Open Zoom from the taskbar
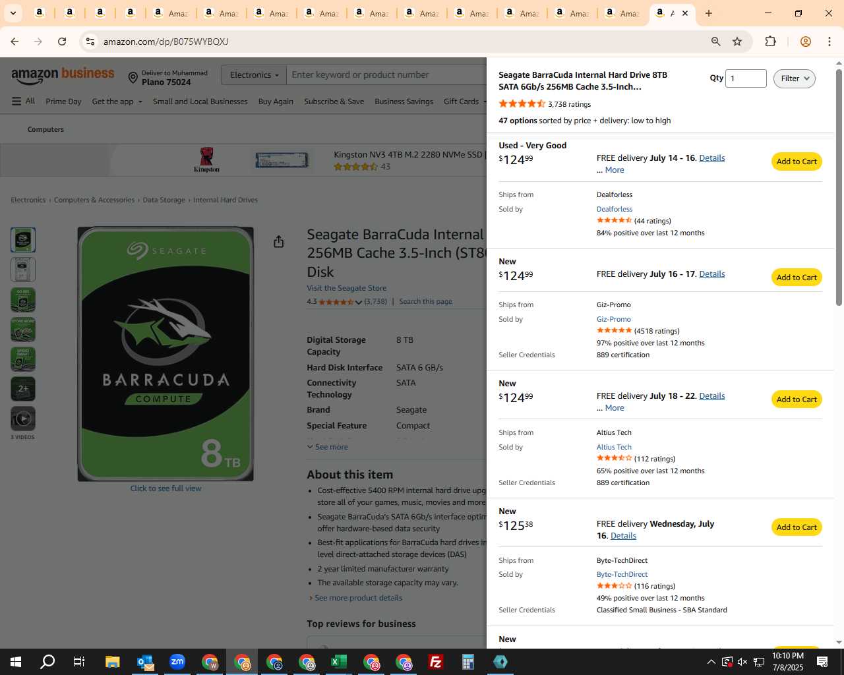Viewport: 844px width, 675px height. [x=177, y=662]
